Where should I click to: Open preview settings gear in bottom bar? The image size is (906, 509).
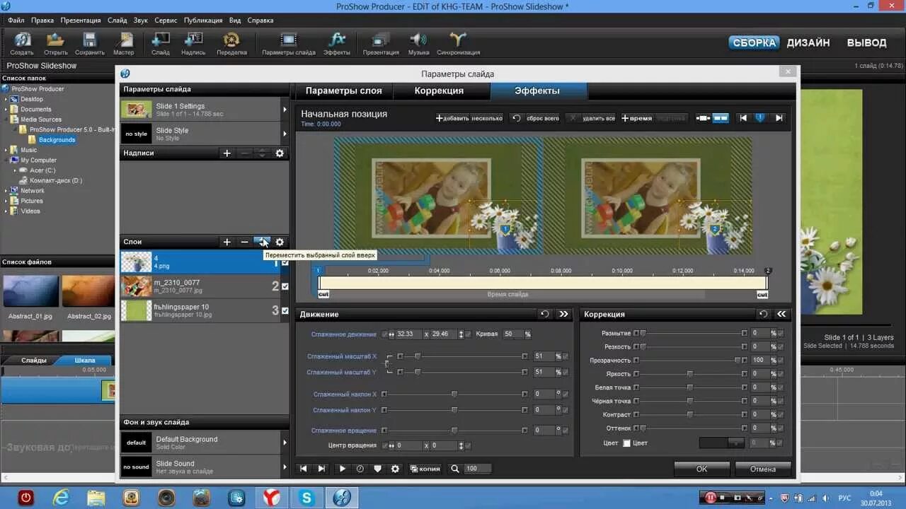395,469
